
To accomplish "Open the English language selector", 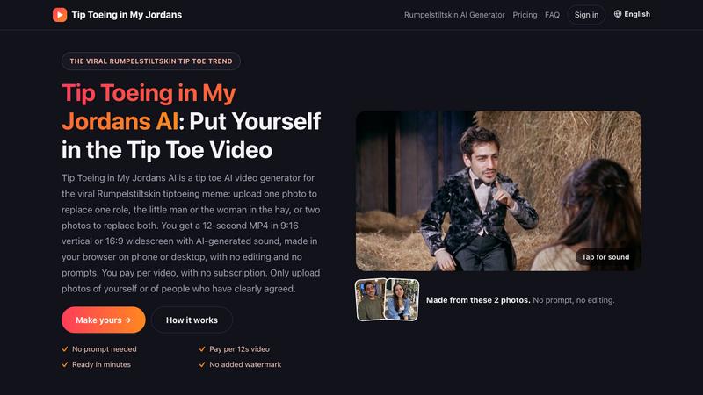I will [632, 14].
